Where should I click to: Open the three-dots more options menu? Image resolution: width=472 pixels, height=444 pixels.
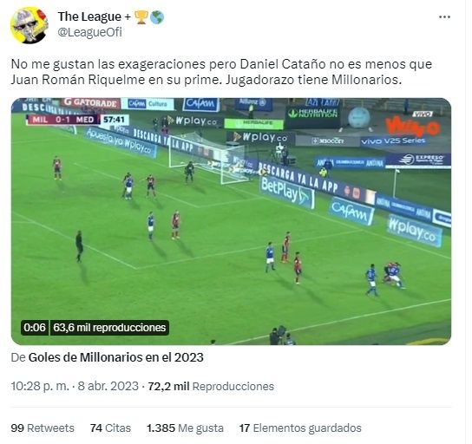point(444,17)
